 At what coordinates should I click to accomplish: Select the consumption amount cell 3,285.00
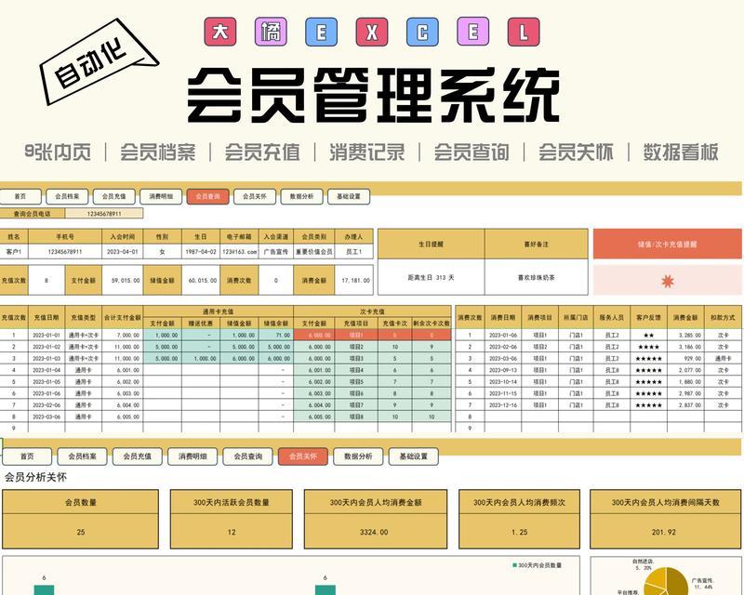685,335
